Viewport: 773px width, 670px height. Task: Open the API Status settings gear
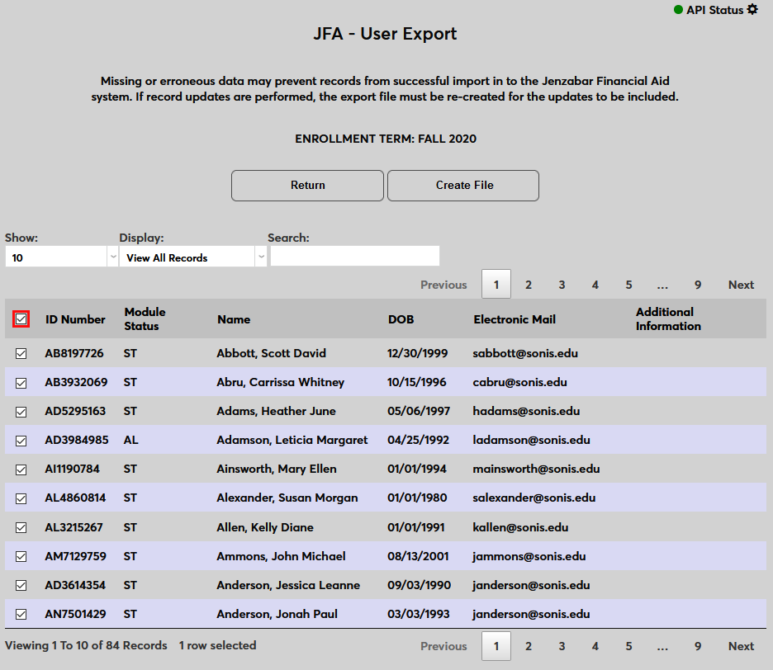(x=752, y=10)
